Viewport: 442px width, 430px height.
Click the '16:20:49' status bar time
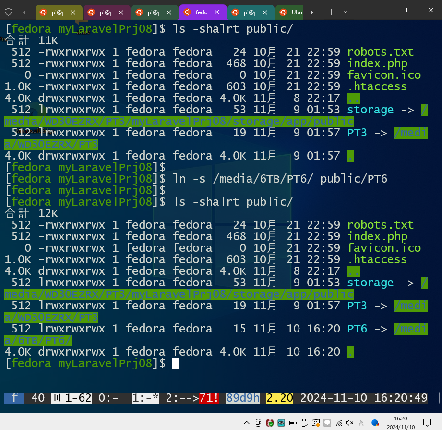click(401, 398)
